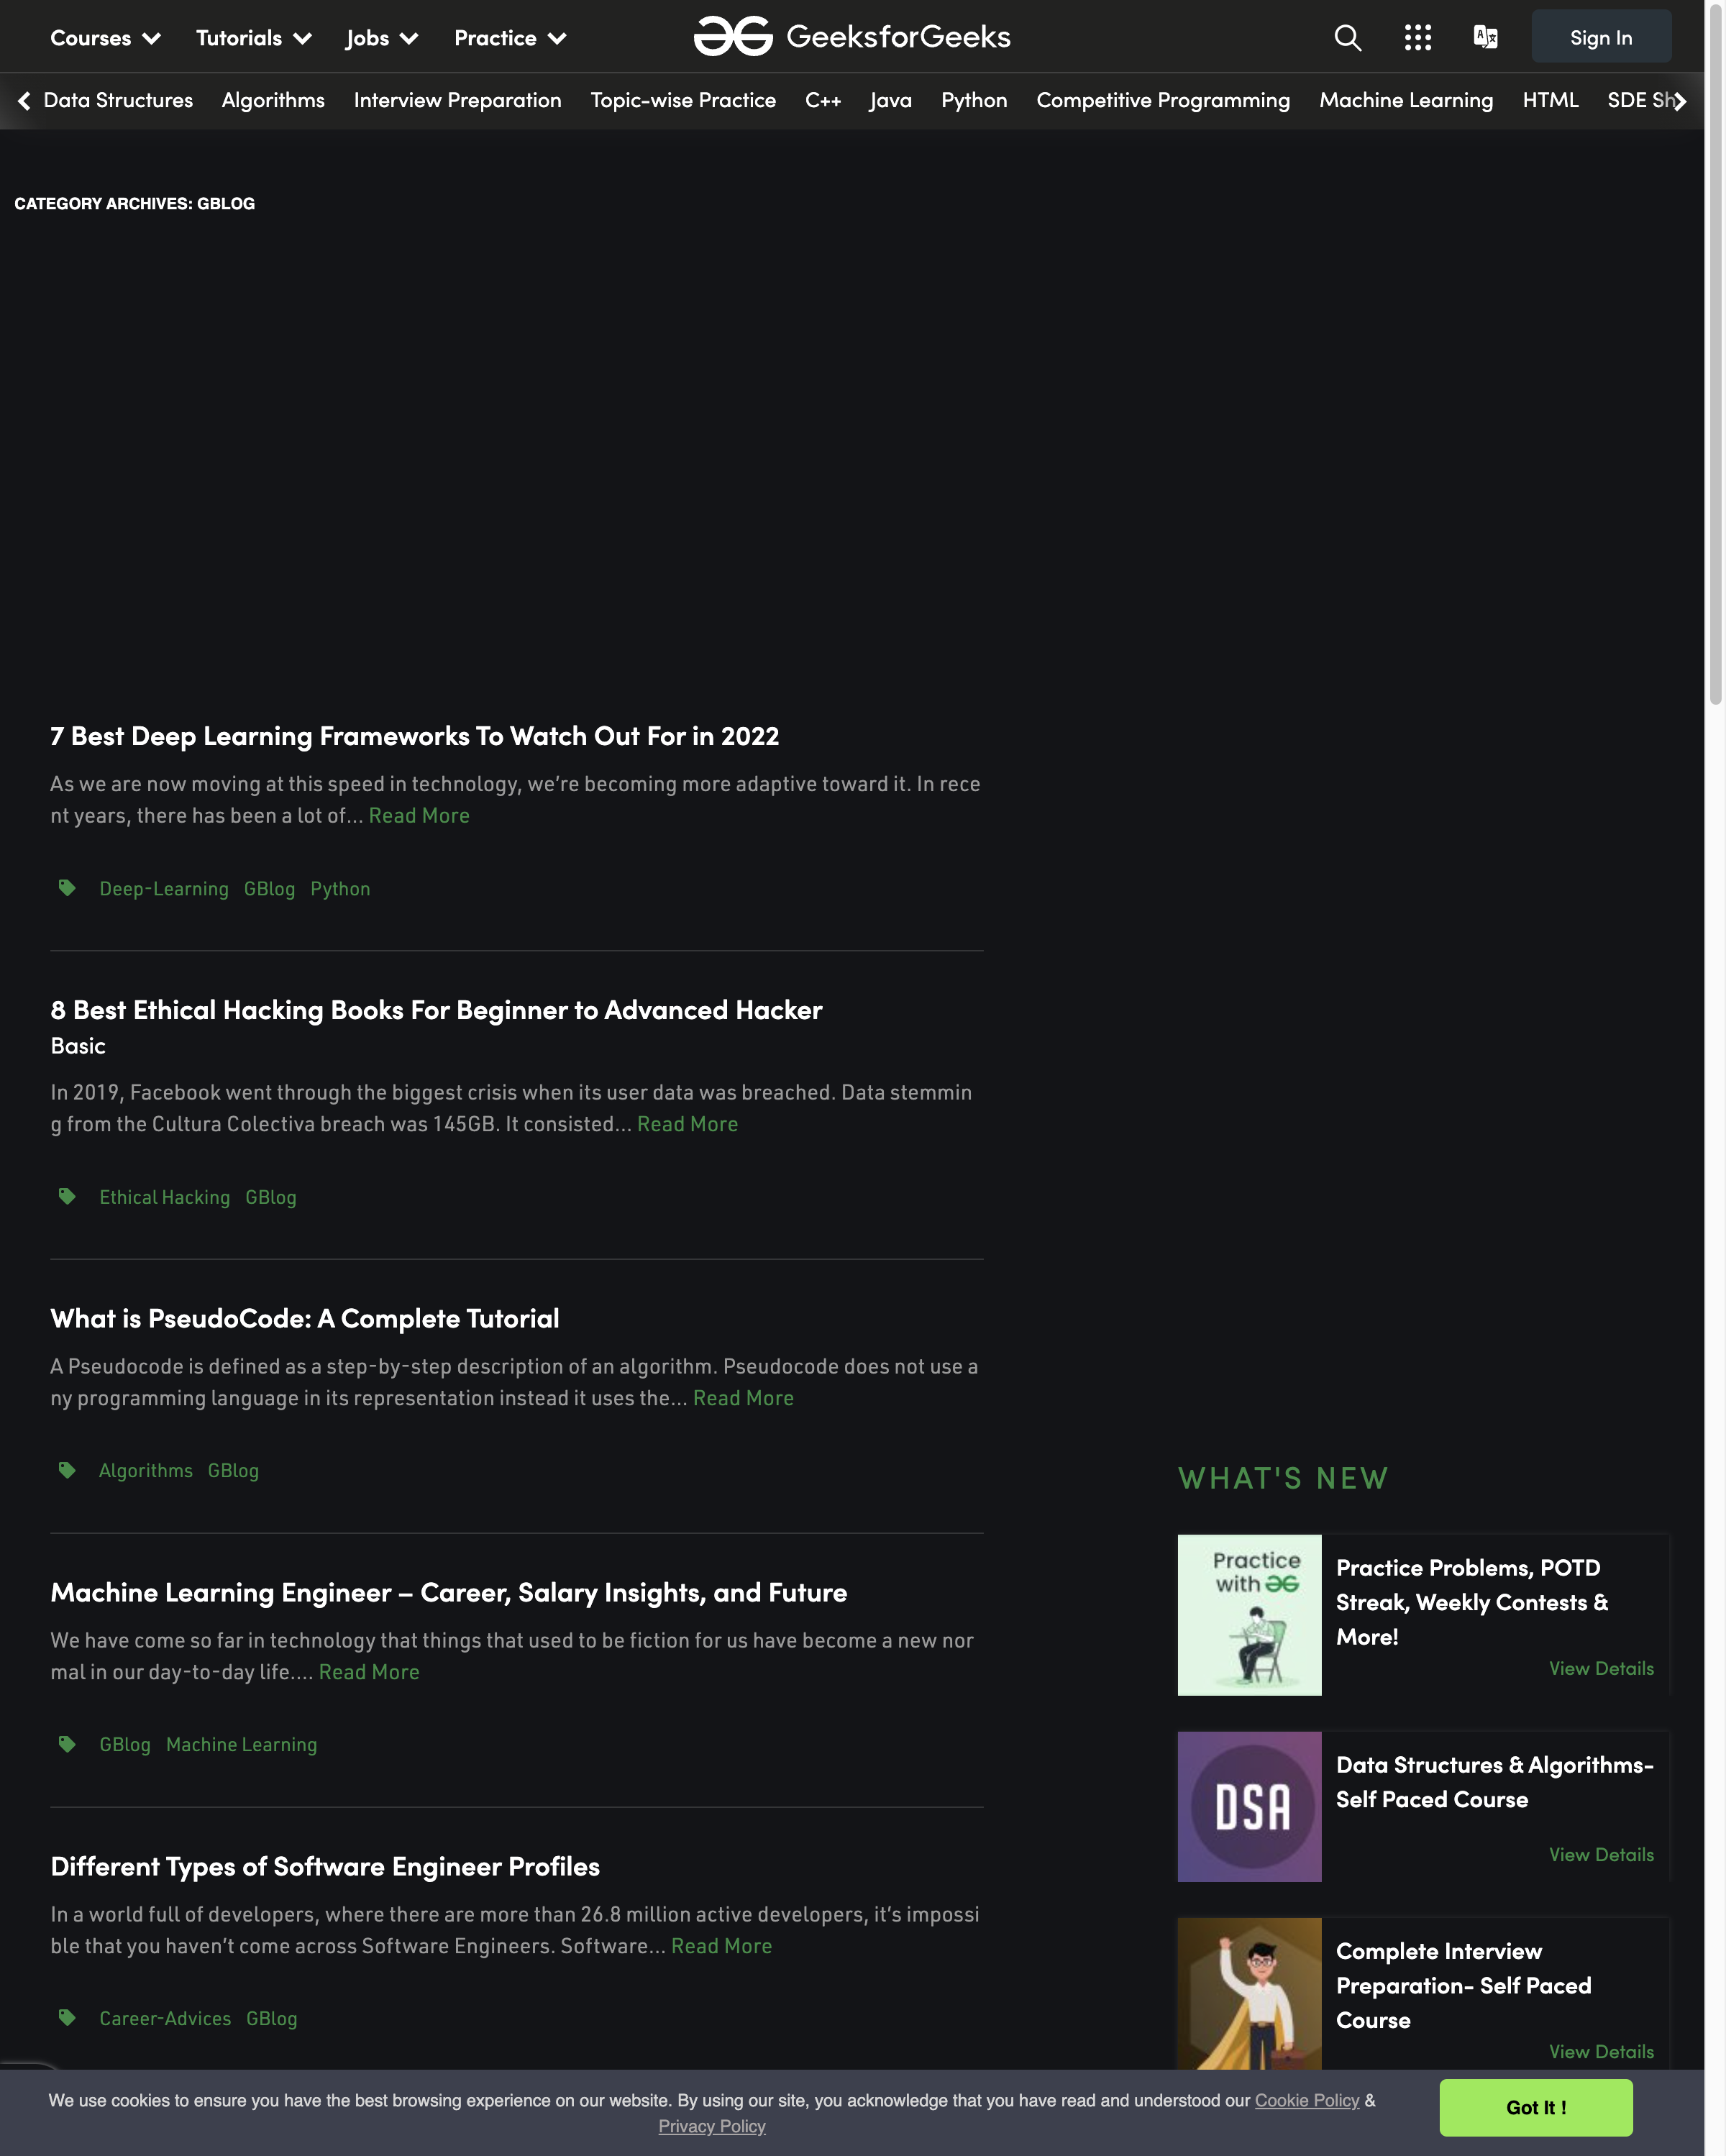
Task: Select the Machine Learning tab
Action: [1405, 102]
